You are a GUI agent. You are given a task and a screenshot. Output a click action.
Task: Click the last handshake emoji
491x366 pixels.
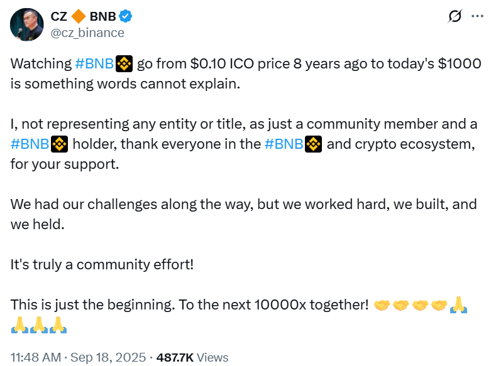click(440, 306)
